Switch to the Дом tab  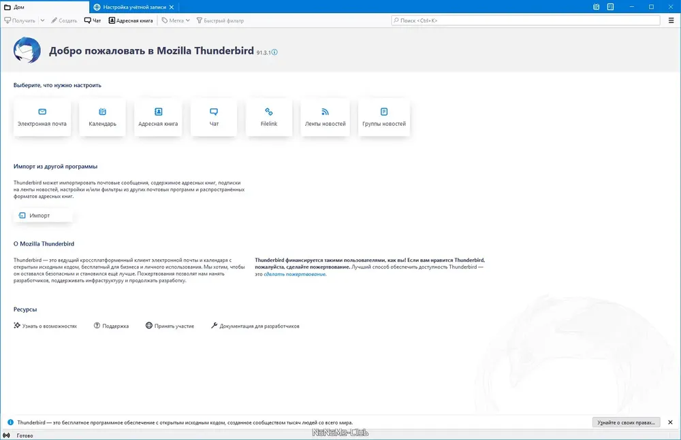(x=45, y=7)
